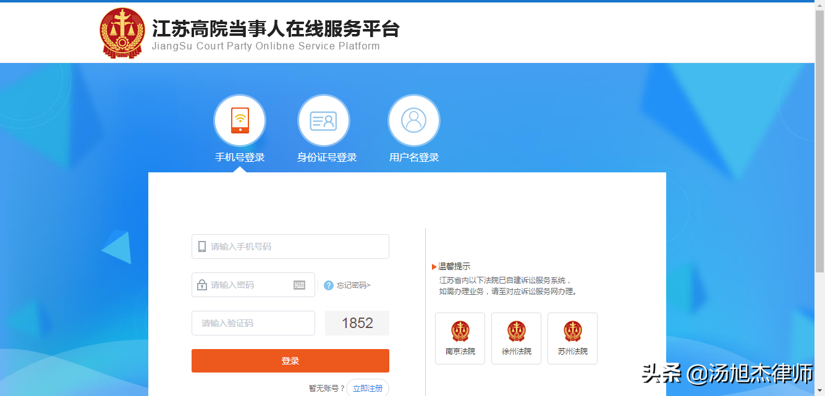The image size is (825, 396).
Task: Click the mobile phone number input field
Action: point(290,246)
